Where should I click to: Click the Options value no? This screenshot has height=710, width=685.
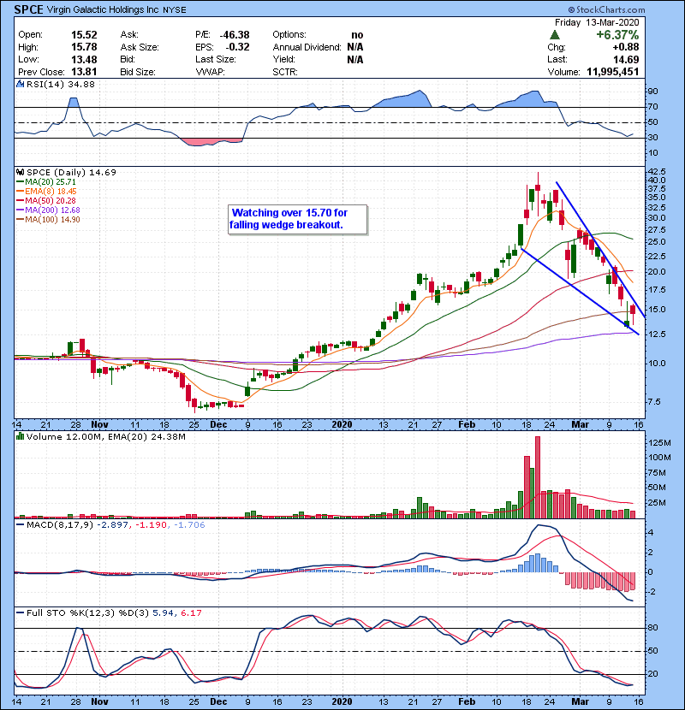click(x=357, y=35)
